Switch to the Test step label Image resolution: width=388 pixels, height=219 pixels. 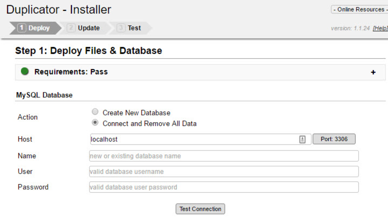134,28
